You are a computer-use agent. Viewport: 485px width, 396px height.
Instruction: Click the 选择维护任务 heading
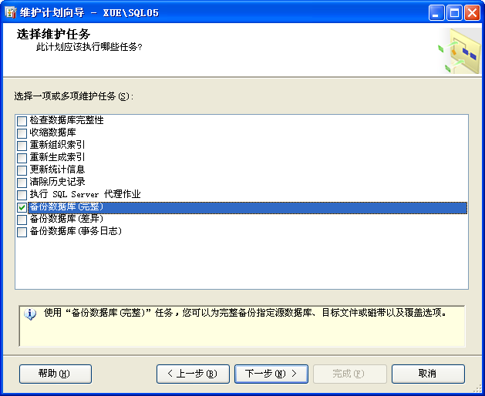pos(53,34)
